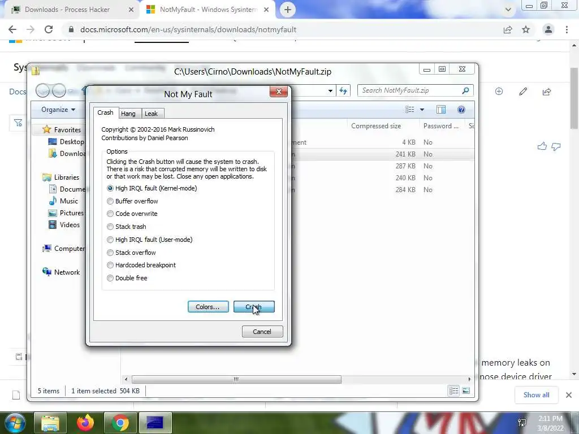Open the Pictures library
Viewport: 579px width, 434px height.
tap(67, 213)
